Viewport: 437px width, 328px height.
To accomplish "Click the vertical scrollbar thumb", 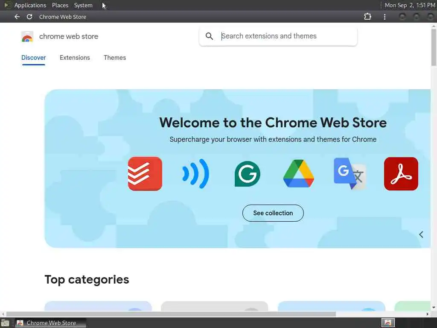I will click(x=434, y=47).
